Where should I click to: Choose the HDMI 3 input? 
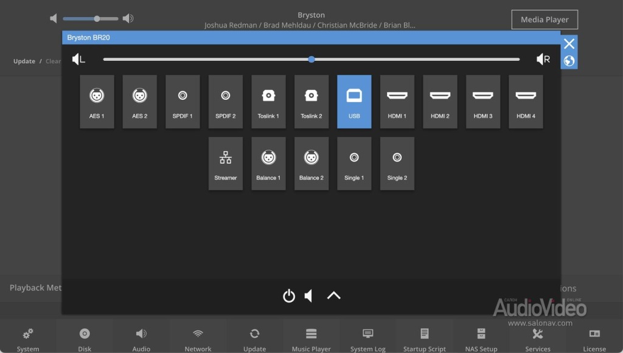482,102
